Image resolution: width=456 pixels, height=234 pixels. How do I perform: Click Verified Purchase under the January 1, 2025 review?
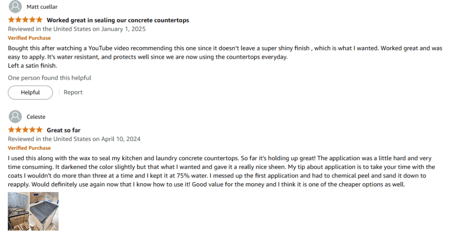pyautogui.click(x=29, y=38)
